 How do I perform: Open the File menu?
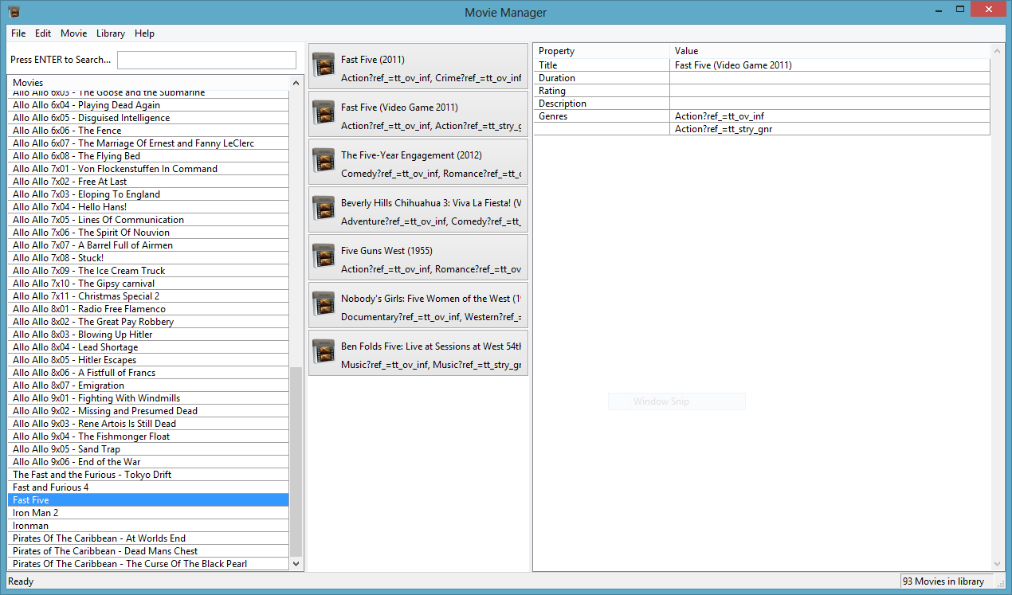click(18, 33)
